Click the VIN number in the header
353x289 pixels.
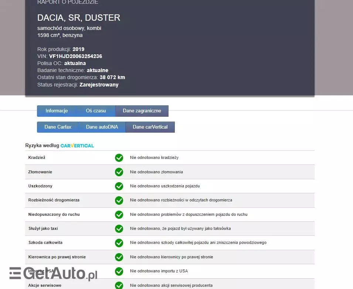pos(75,56)
